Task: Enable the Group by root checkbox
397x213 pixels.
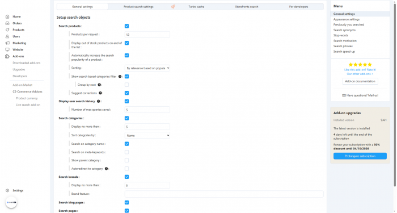Action: coord(127,85)
